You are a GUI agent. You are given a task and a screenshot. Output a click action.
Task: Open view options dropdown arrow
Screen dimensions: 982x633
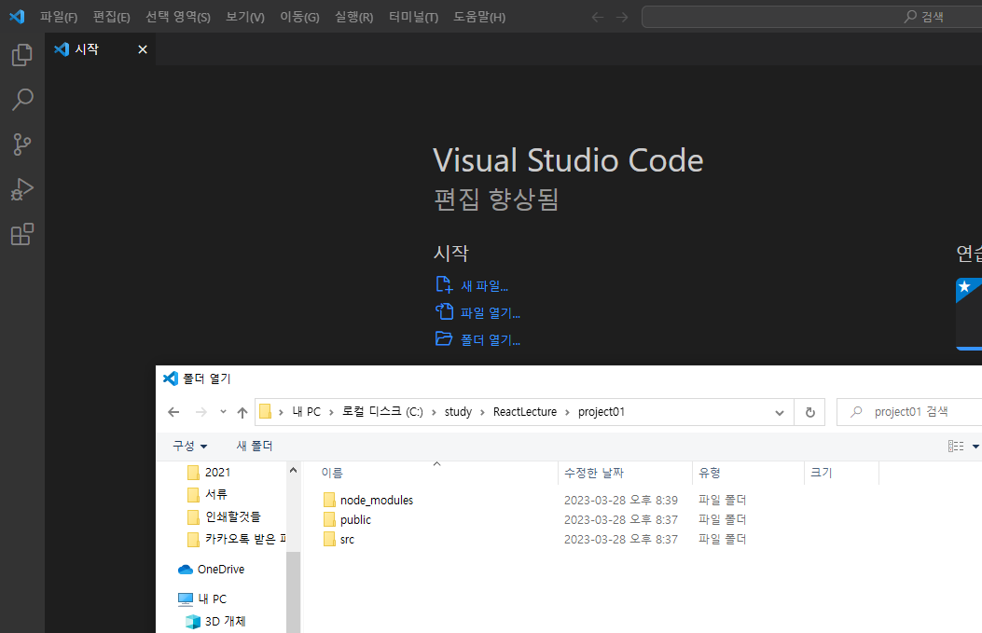(x=975, y=447)
